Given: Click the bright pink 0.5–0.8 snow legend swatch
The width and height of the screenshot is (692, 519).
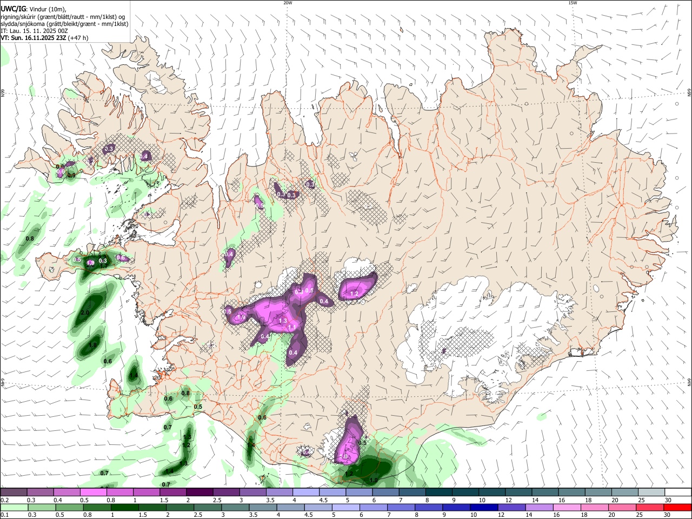Looking at the screenshot, I should [93, 493].
